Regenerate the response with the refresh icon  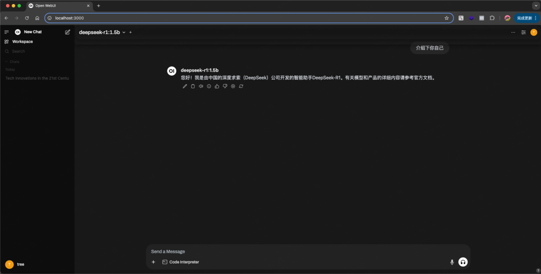(241, 86)
